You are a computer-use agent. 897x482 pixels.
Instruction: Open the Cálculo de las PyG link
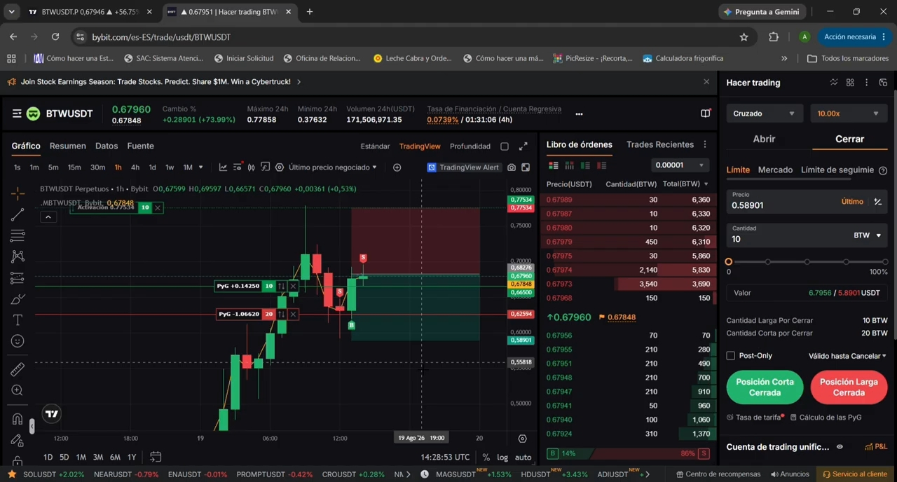click(x=826, y=418)
